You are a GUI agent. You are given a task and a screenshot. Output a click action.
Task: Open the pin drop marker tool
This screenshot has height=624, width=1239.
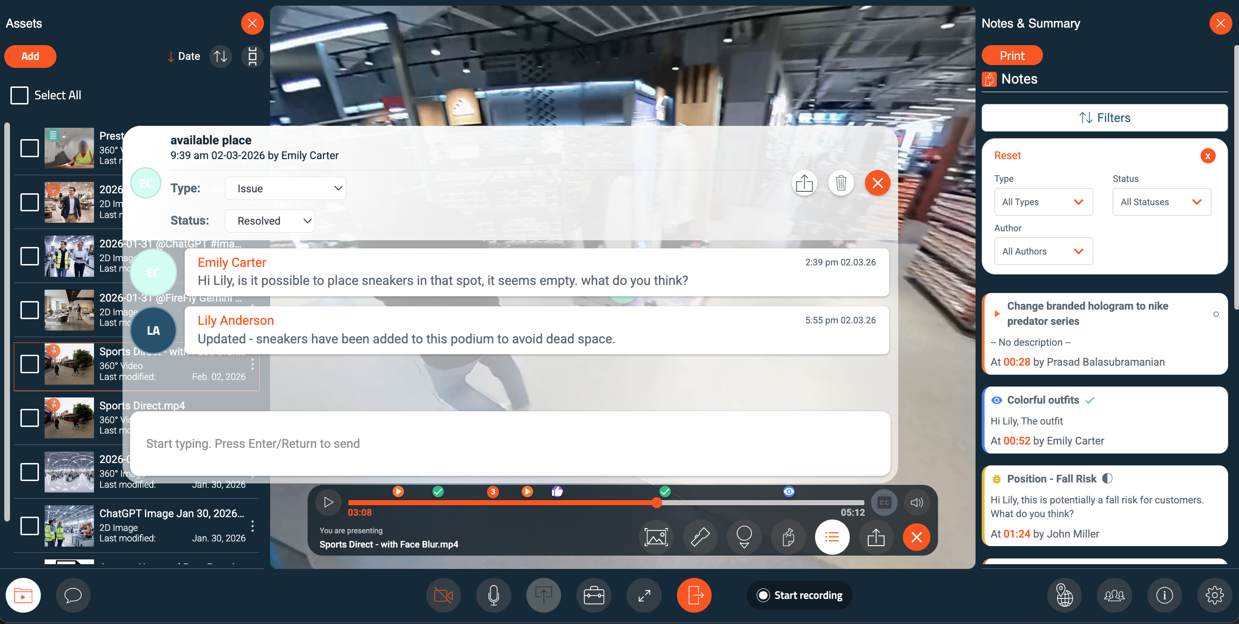point(744,537)
